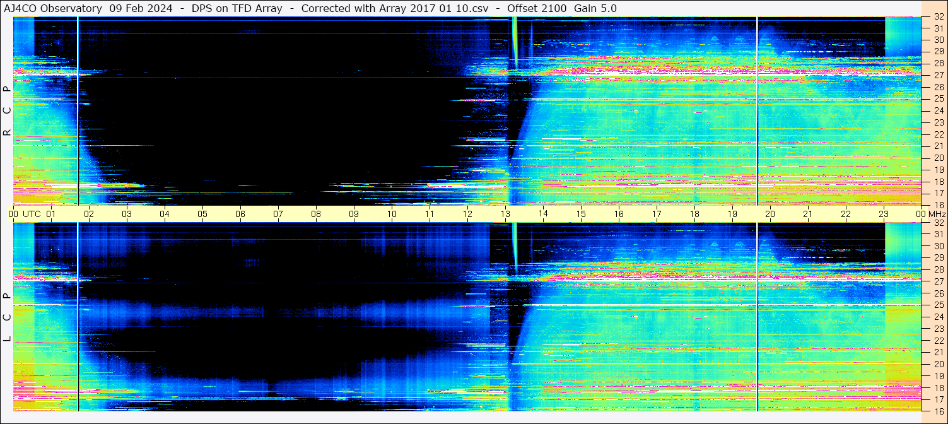The width and height of the screenshot is (948, 424).
Task: Click the Gain 5.0 value in the header
Action: pyautogui.click(x=595, y=8)
